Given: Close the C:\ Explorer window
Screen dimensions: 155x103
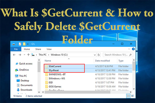Looking at the screenshot, I should [x=131, y=44].
